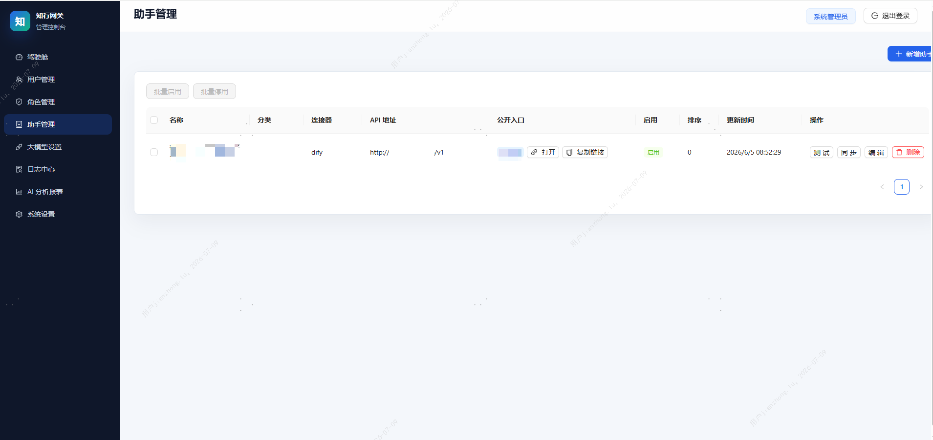This screenshot has width=933, height=440.
Task: Click the 更新时间 column header
Action: coord(740,120)
